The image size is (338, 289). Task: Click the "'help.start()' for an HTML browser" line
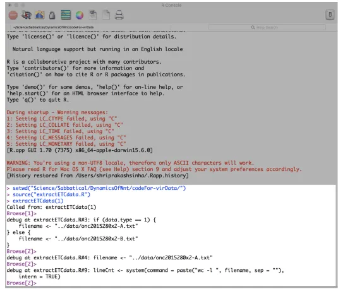(85, 93)
